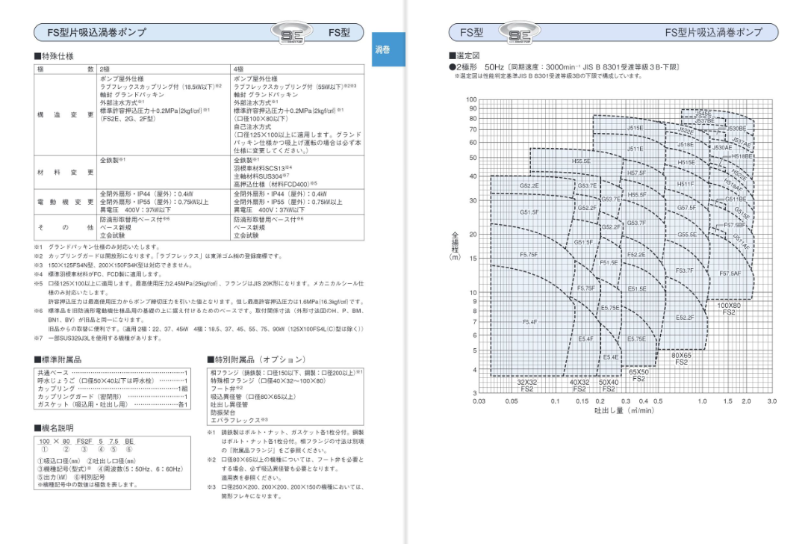The height and width of the screenshot is (544, 805).
Task: Click the 65X50 FS2 pump size label
Action: [638, 376]
